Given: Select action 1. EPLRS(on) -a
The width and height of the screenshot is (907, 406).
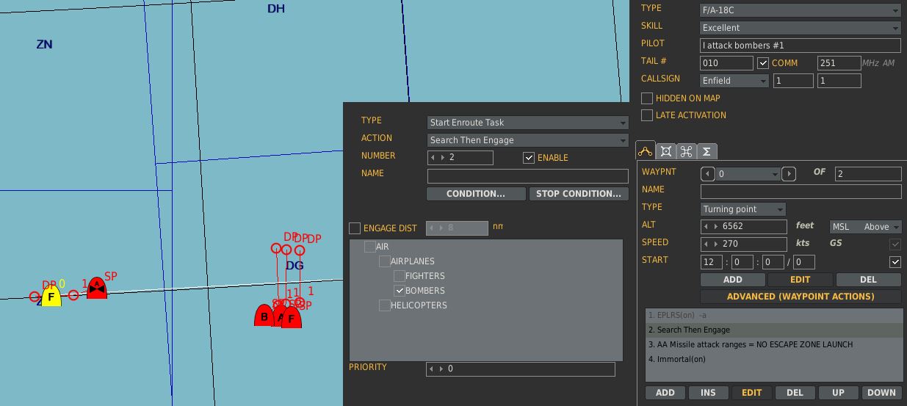Looking at the screenshot, I should (x=774, y=315).
